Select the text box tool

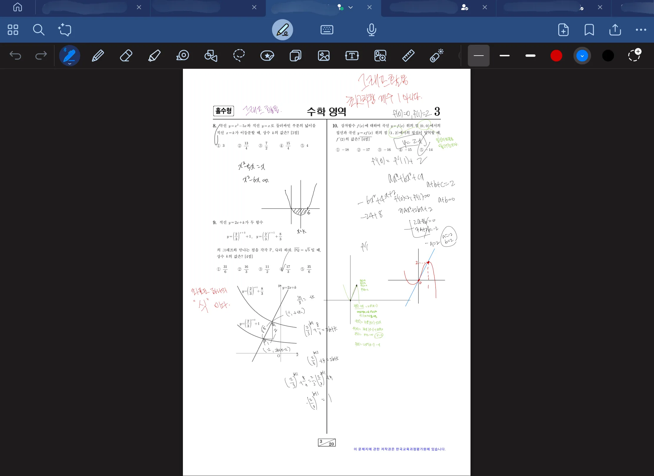[352, 56]
